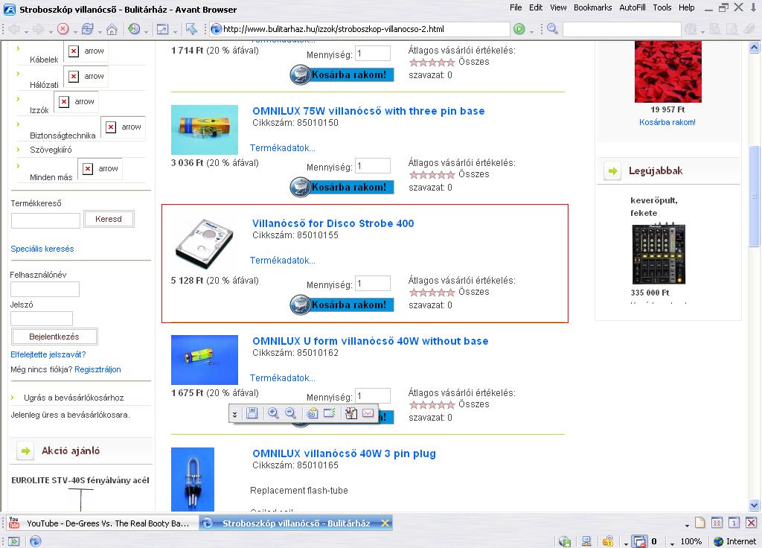The height and width of the screenshot is (548, 762).
Task: Zoom out using floating toolbar magnifier minus
Action: click(291, 414)
